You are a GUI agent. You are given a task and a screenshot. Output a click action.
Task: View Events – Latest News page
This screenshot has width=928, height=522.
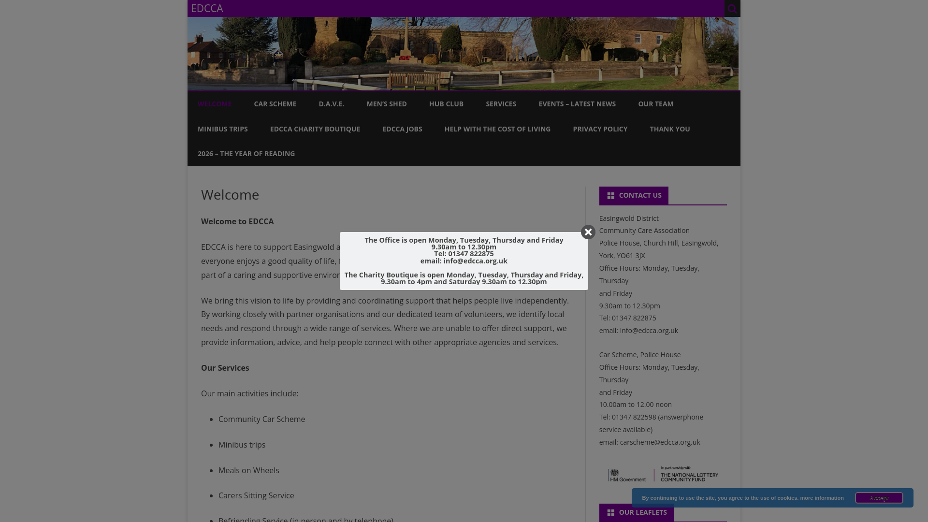click(x=577, y=104)
